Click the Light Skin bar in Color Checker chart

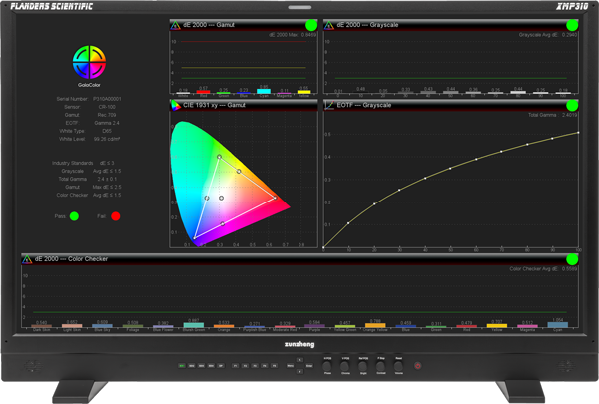tap(72, 326)
